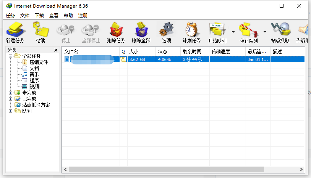Maximize the Internet Download Manager window

[x=282, y=6]
